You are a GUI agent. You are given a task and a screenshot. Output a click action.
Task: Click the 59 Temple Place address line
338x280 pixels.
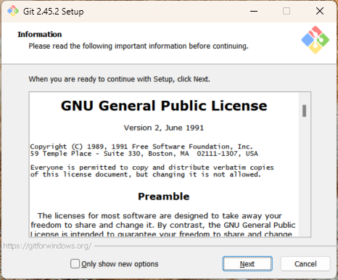coord(144,154)
